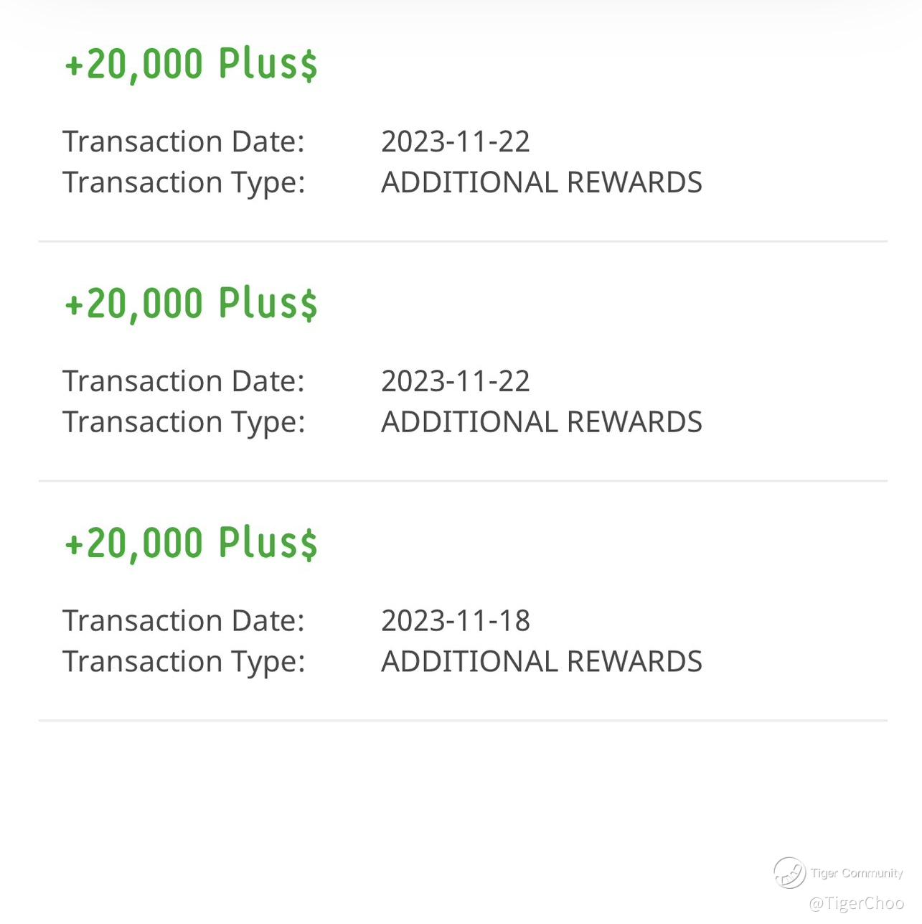The width and height of the screenshot is (922, 924).
Task: Select the bottom +20,000 Plus$ amount
Action: click(191, 543)
